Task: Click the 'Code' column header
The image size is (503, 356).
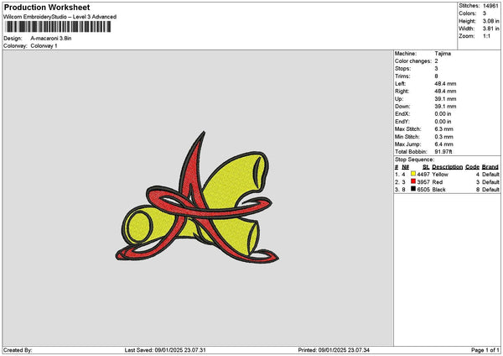Action: [472, 167]
